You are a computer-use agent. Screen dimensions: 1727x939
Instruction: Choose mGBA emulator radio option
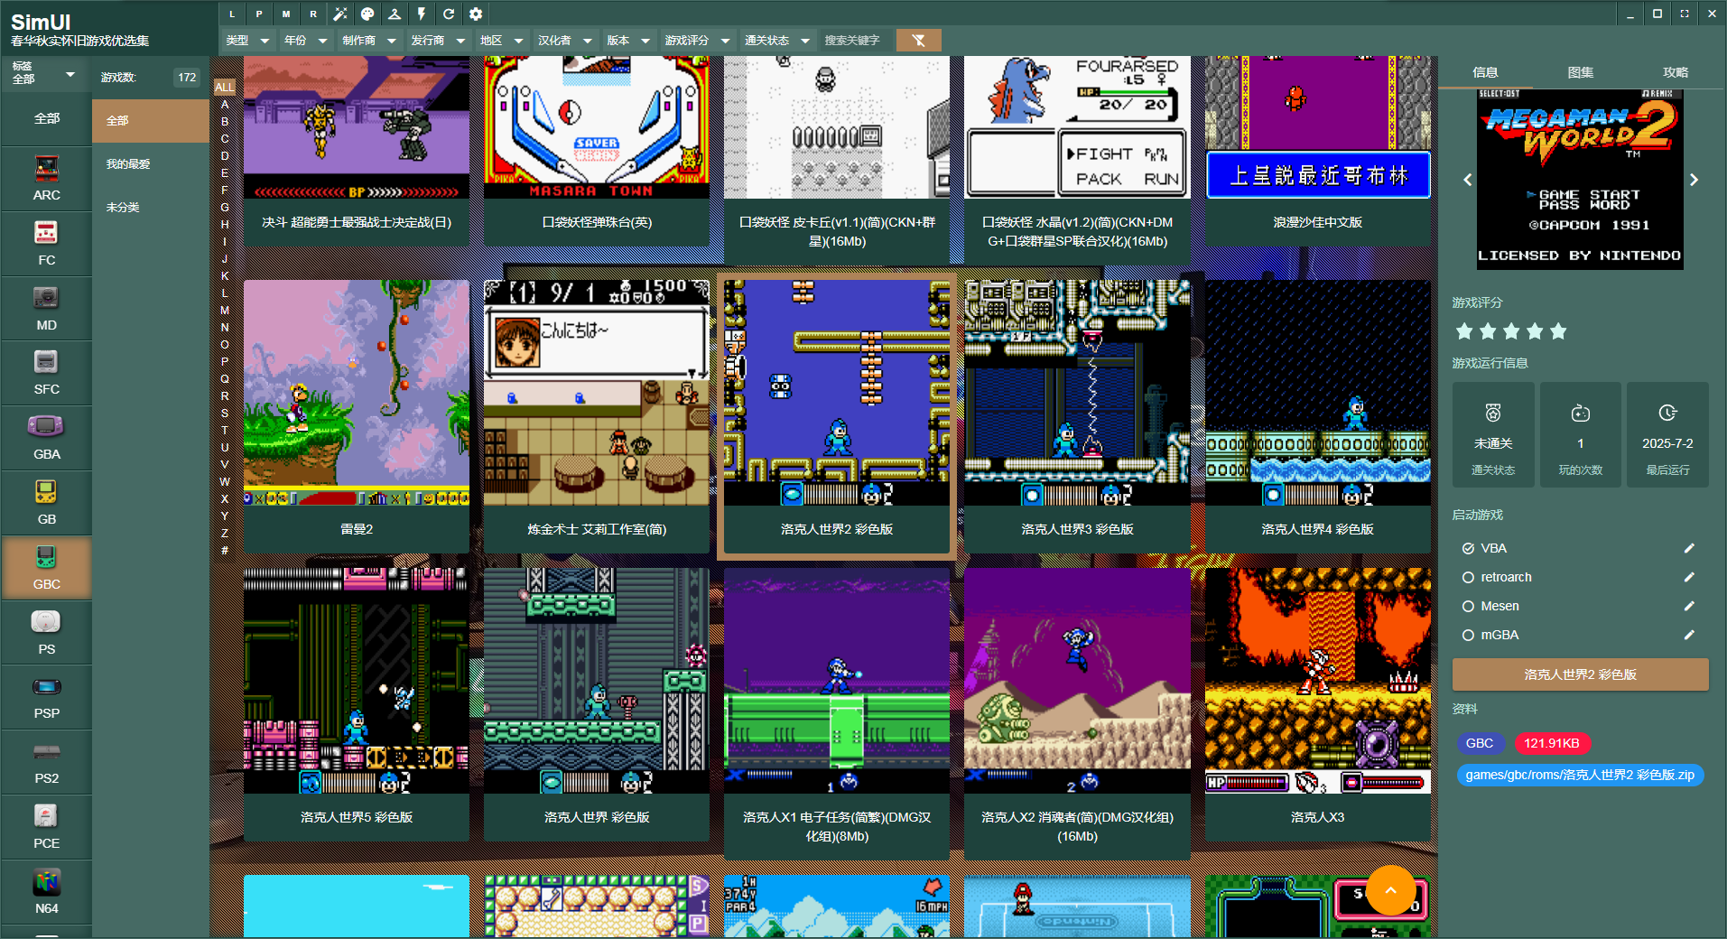click(x=1468, y=635)
